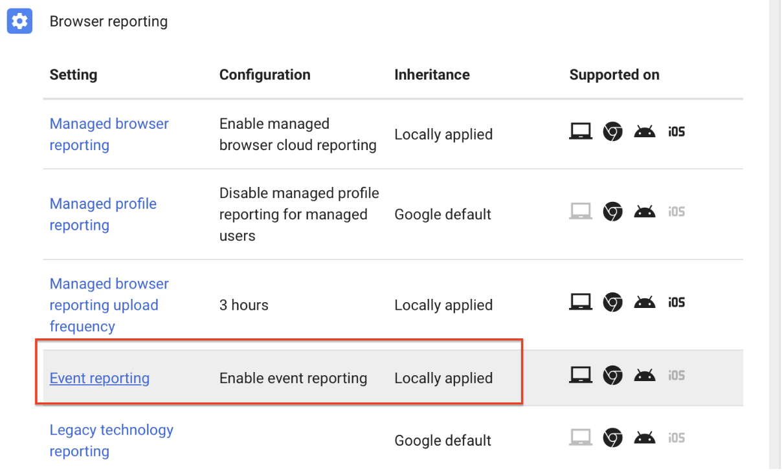
Task: Click the 3 hours configuration value
Action: 243,305
